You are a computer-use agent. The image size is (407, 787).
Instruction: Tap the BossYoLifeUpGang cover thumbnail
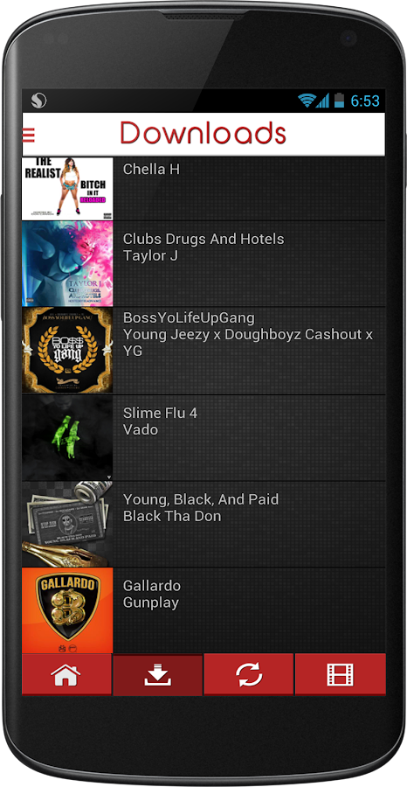[x=67, y=351]
